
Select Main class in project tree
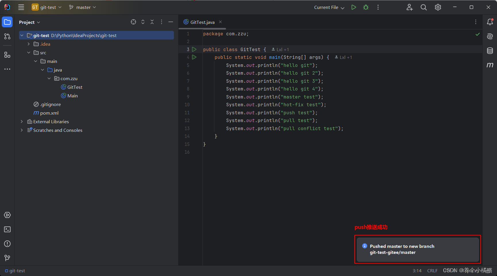tap(69, 96)
